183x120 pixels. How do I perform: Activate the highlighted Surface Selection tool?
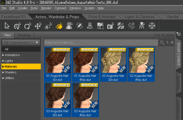[59, 26]
